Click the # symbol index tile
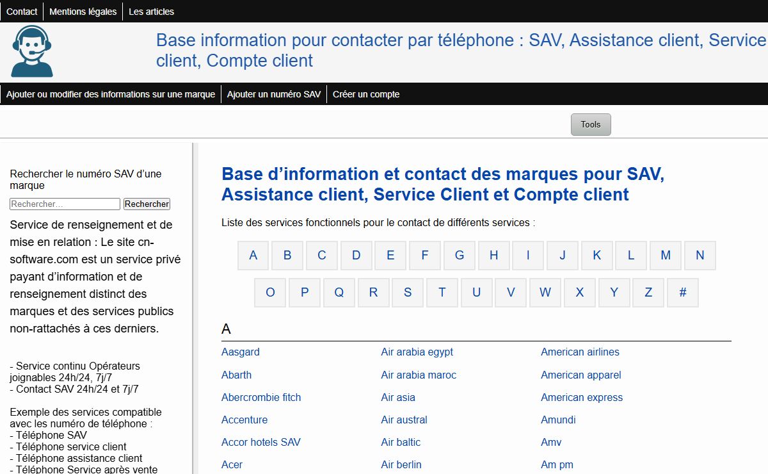This screenshot has width=768, height=474. (683, 293)
